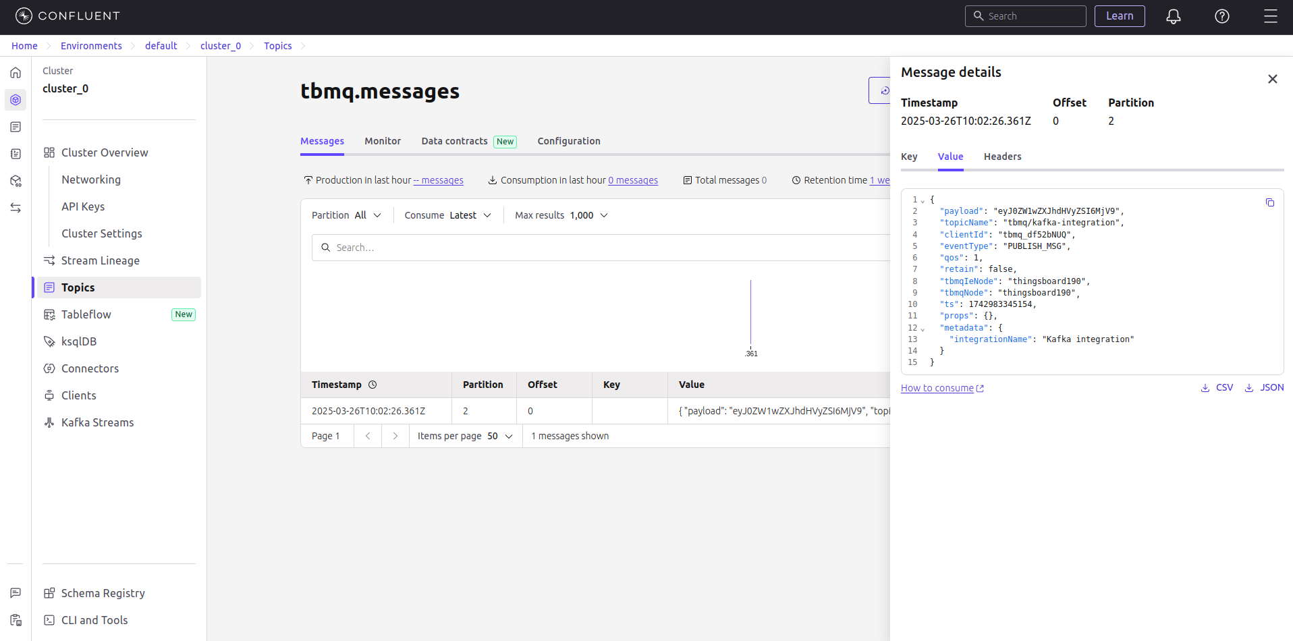
Task: Open the Items per page 50 dropdown
Action: click(466, 436)
